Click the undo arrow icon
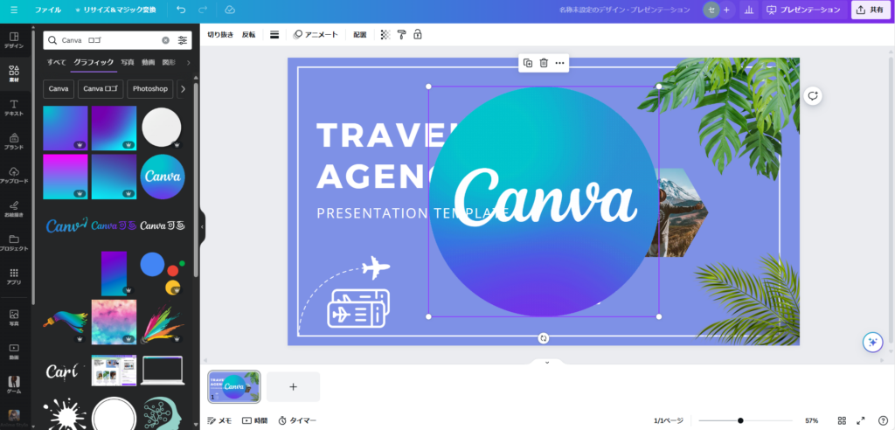Viewport: 895px width, 430px height. (x=180, y=10)
